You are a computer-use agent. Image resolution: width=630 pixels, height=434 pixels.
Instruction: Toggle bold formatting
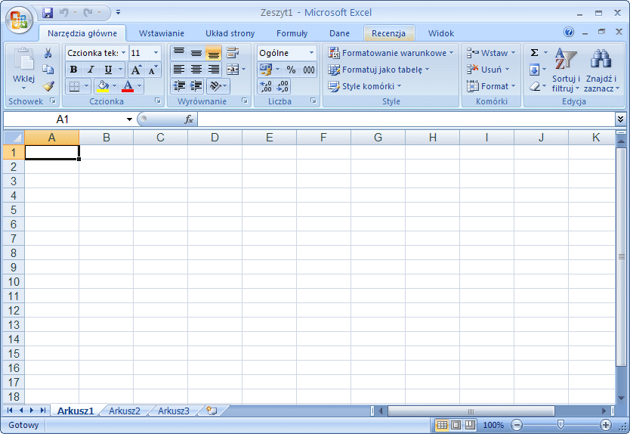pos(74,70)
